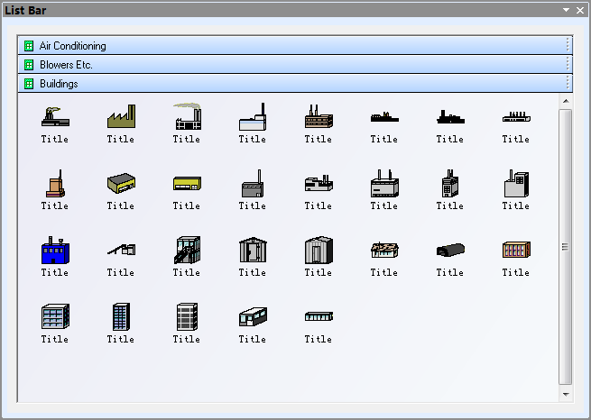Viewport: 591px width, 420px height.
Task: Select the colorful container storage building icon
Action: click(x=515, y=250)
